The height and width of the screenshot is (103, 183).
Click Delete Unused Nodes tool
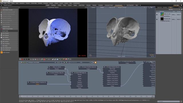coord(9,29)
